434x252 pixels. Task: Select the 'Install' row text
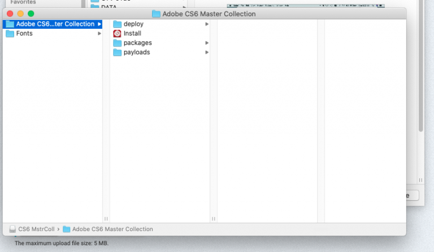coord(132,33)
